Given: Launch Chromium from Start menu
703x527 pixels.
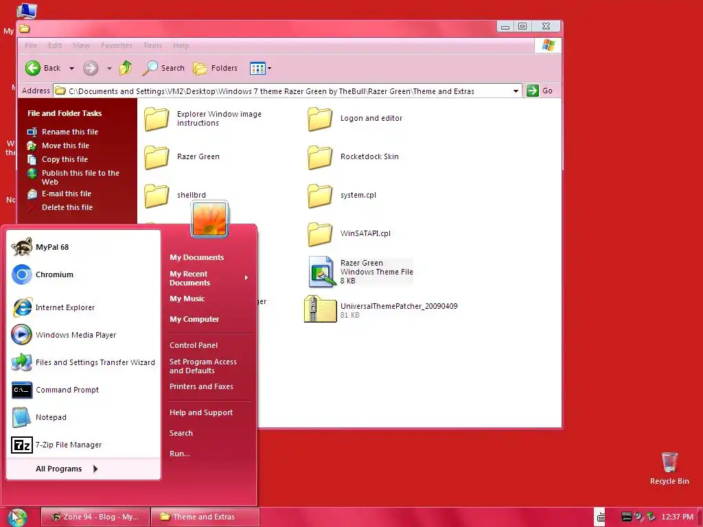Looking at the screenshot, I should pyautogui.click(x=83, y=274).
